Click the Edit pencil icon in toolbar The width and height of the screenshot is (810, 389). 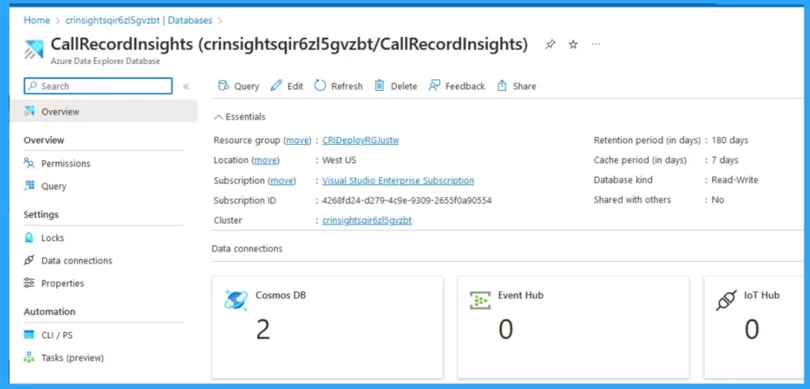[276, 85]
